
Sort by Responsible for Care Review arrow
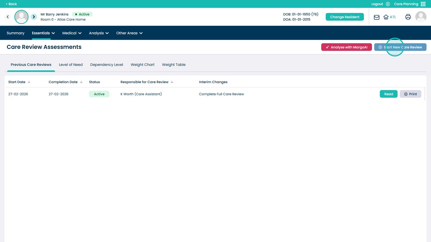172,82
